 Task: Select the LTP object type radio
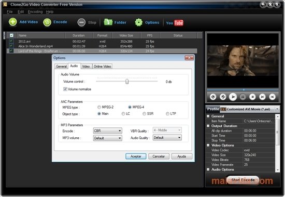167,114
